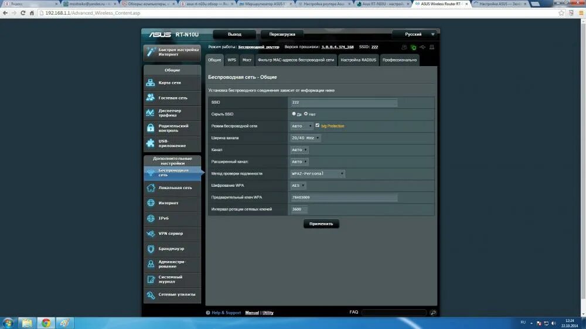Open Utility link in footer
Screen dimensions: 586x329
click(268, 313)
